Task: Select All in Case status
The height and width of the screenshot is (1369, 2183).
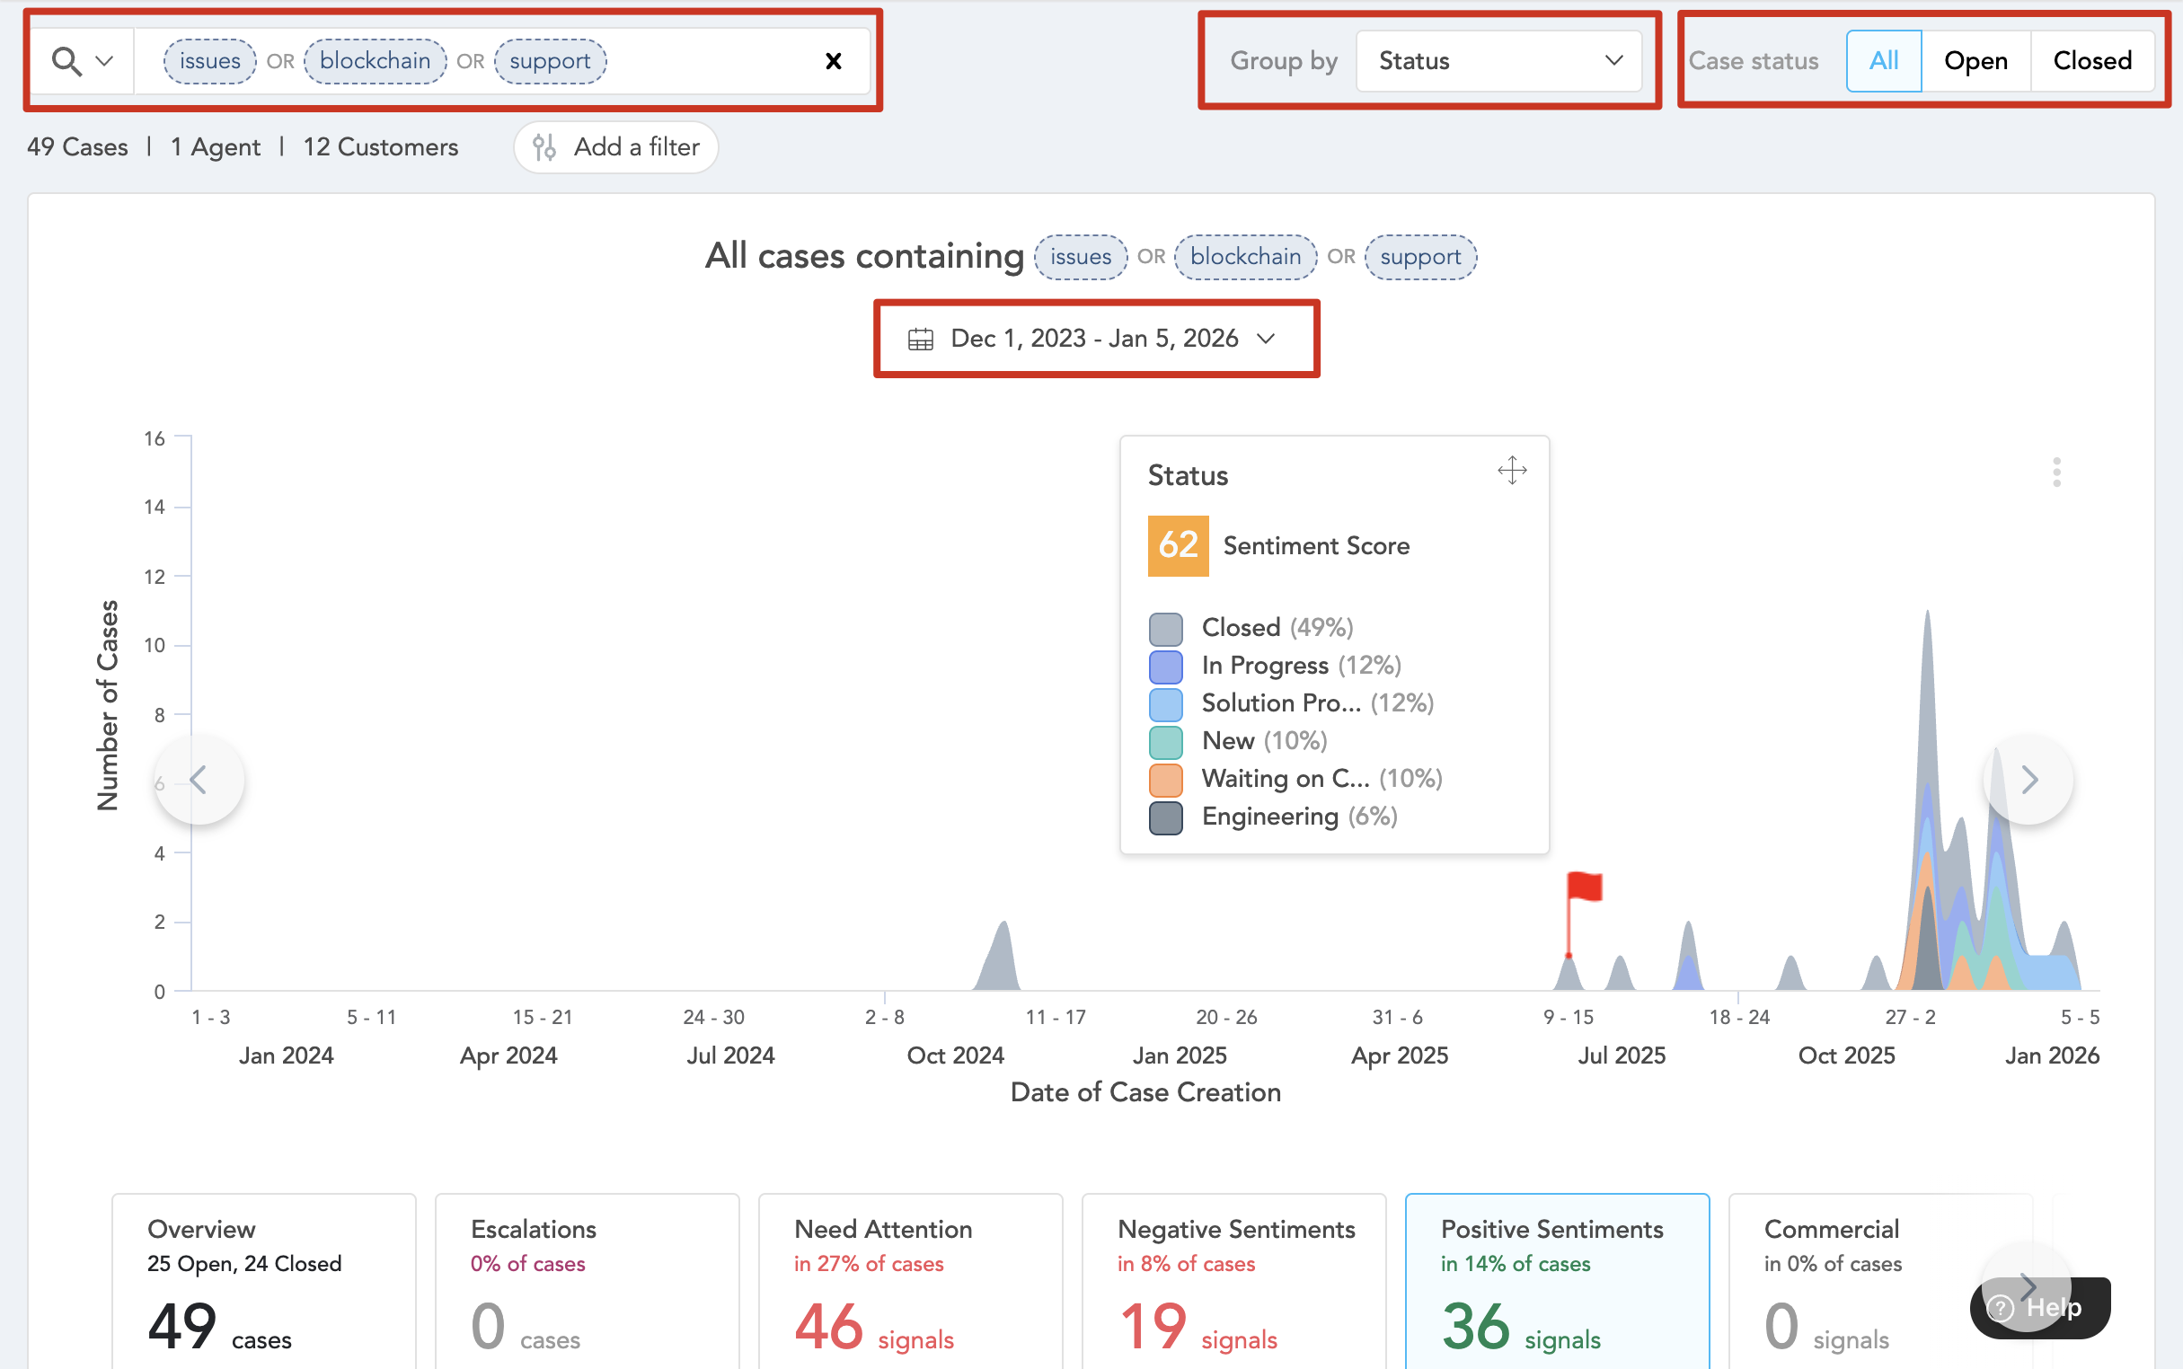Action: pos(1883,61)
